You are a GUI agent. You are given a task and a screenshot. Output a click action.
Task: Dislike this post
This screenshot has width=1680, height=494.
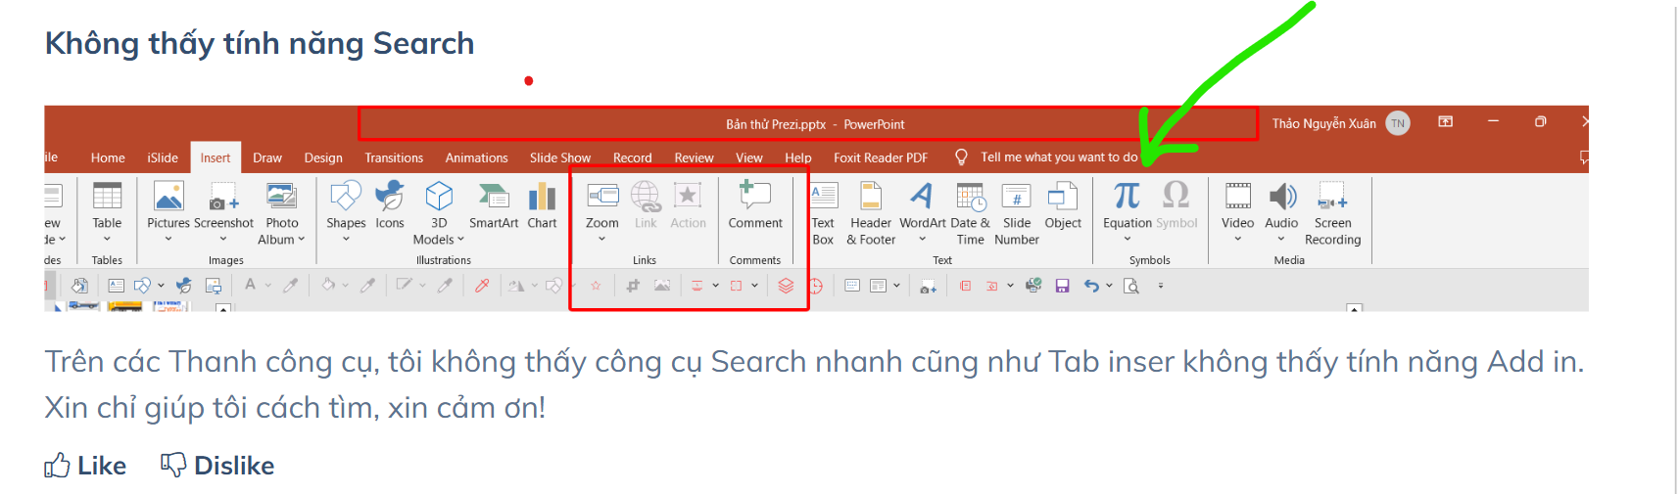pos(217,466)
